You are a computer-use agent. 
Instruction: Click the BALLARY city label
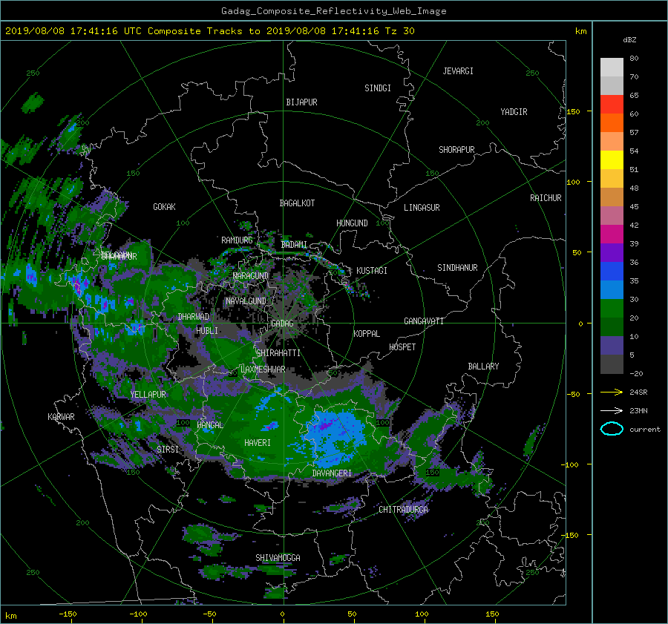[483, 367]
